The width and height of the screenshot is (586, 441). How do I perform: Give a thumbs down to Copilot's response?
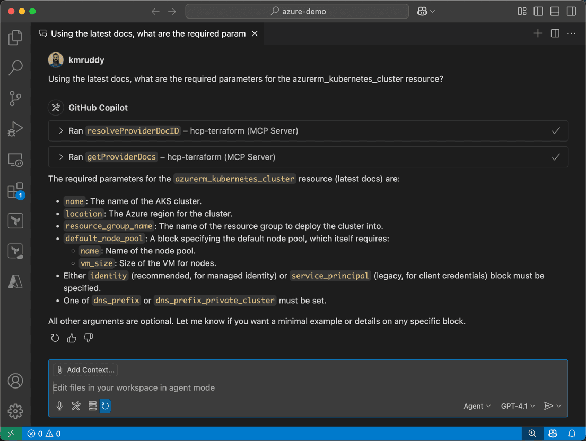[88, 338]
